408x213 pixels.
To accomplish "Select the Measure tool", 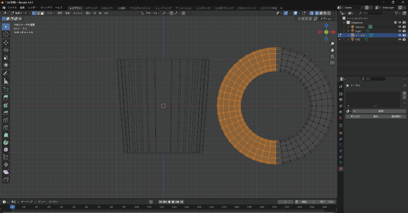I will click(x=6, y=81).
